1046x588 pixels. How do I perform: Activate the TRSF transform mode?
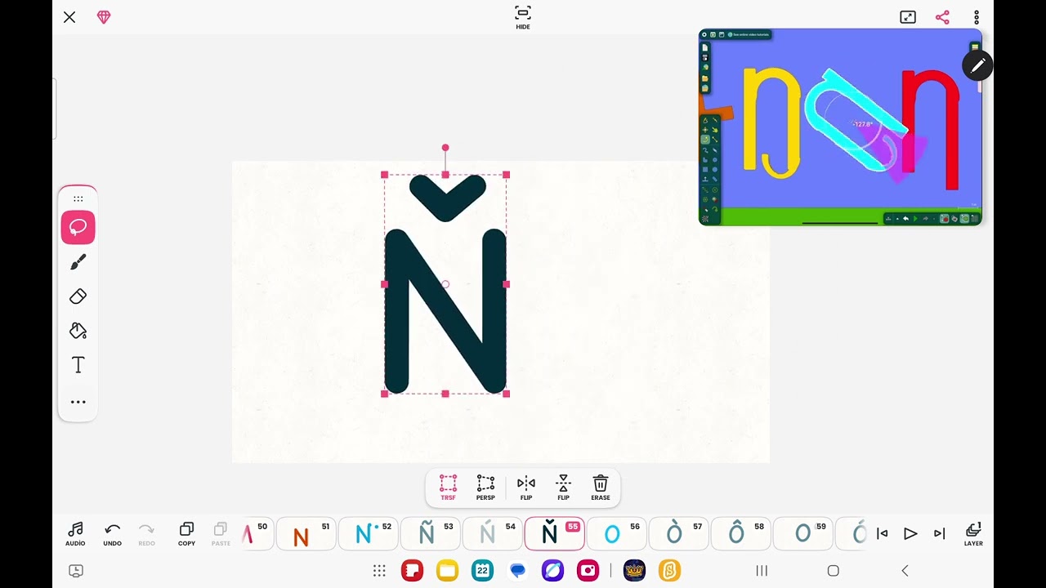[448, 488]
